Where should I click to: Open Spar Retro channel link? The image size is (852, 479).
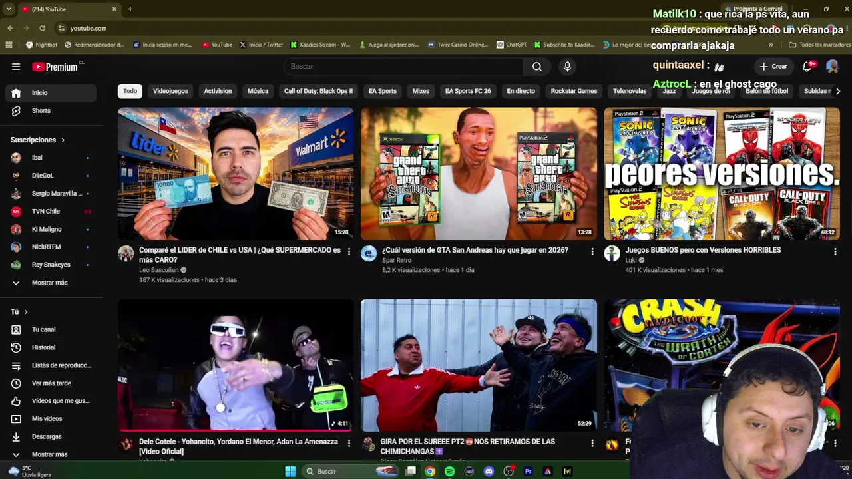tap(397, 261)
